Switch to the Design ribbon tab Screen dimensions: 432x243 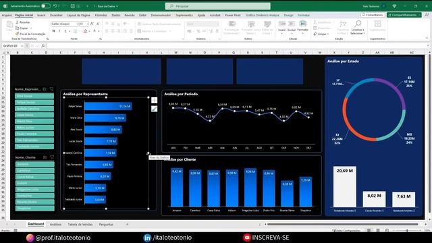[288, 15]
